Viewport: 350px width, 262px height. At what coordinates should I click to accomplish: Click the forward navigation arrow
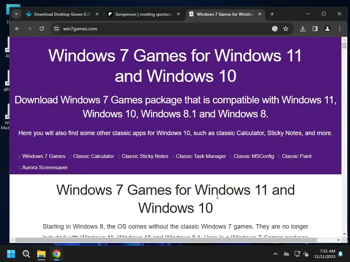(x=29, y=29)
